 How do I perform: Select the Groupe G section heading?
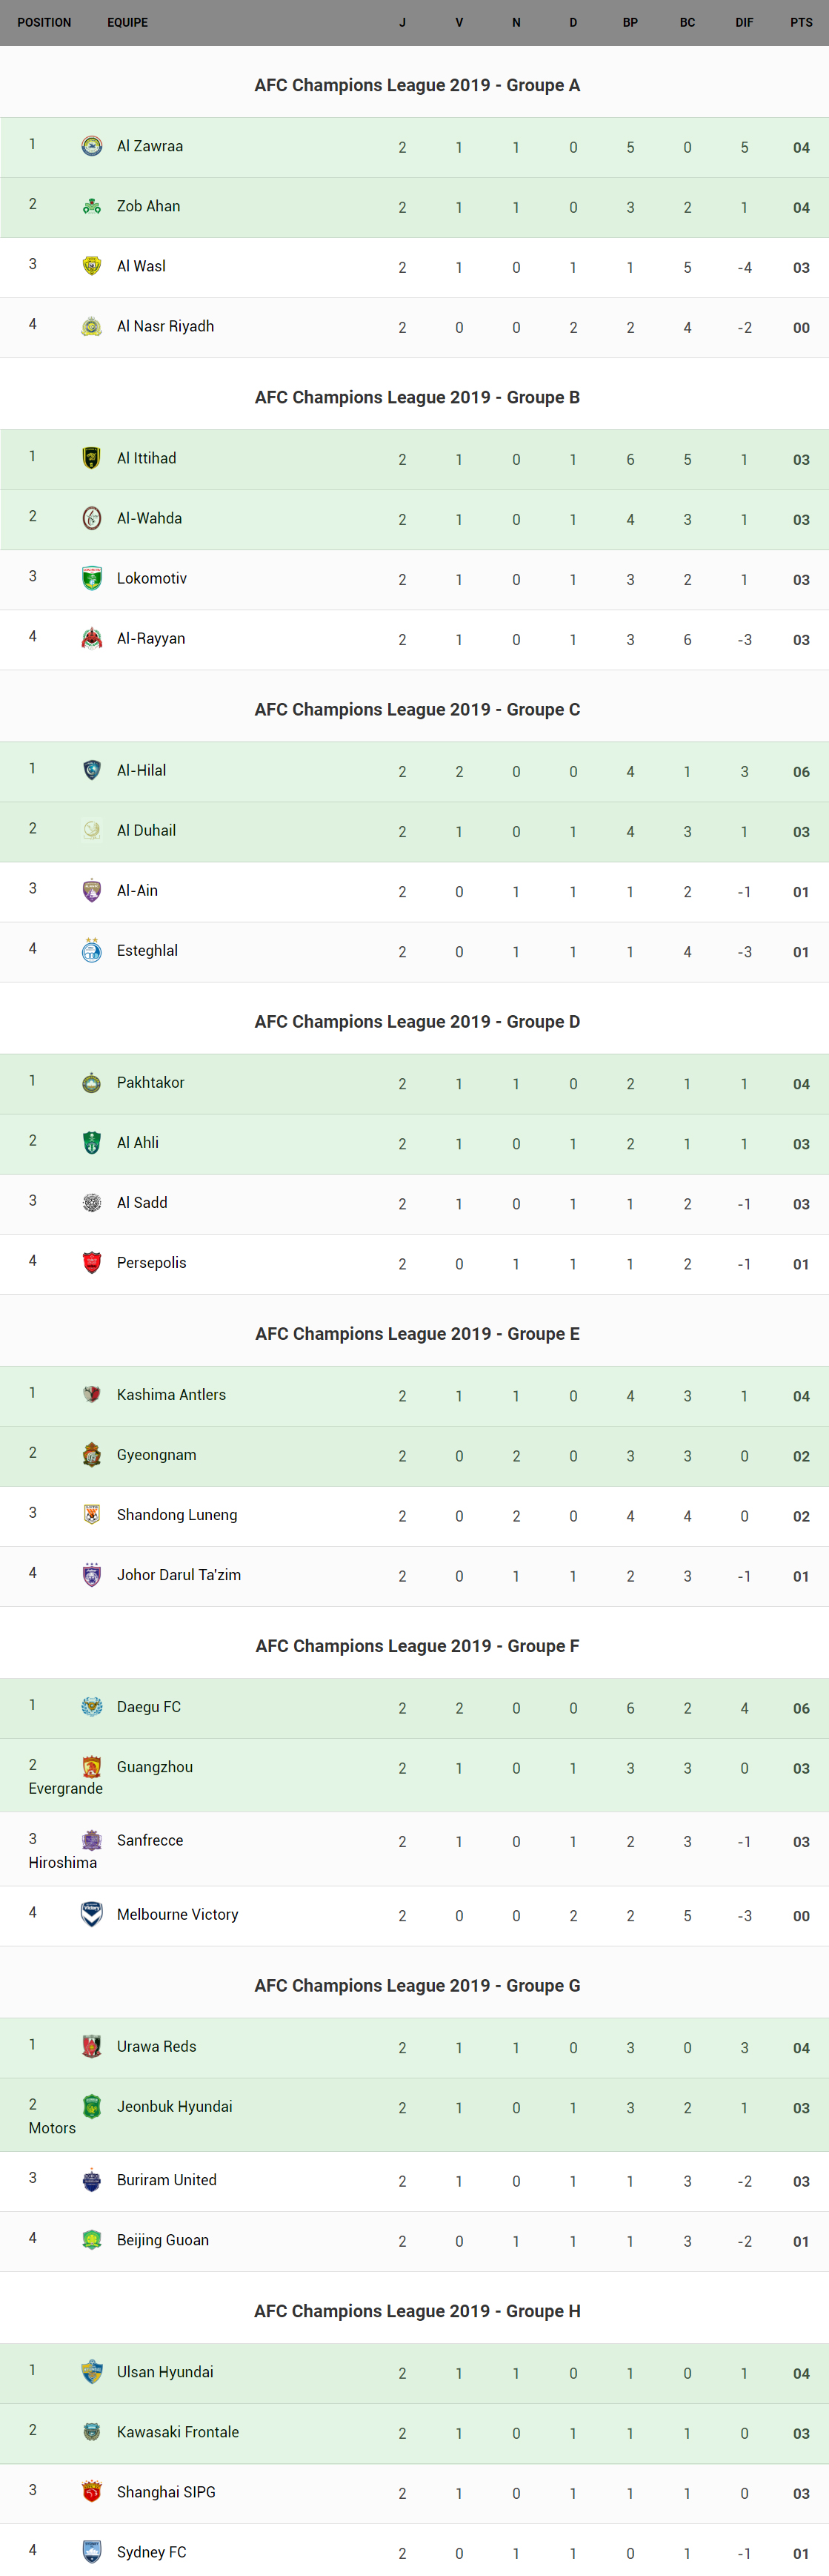coord(416,1985)
